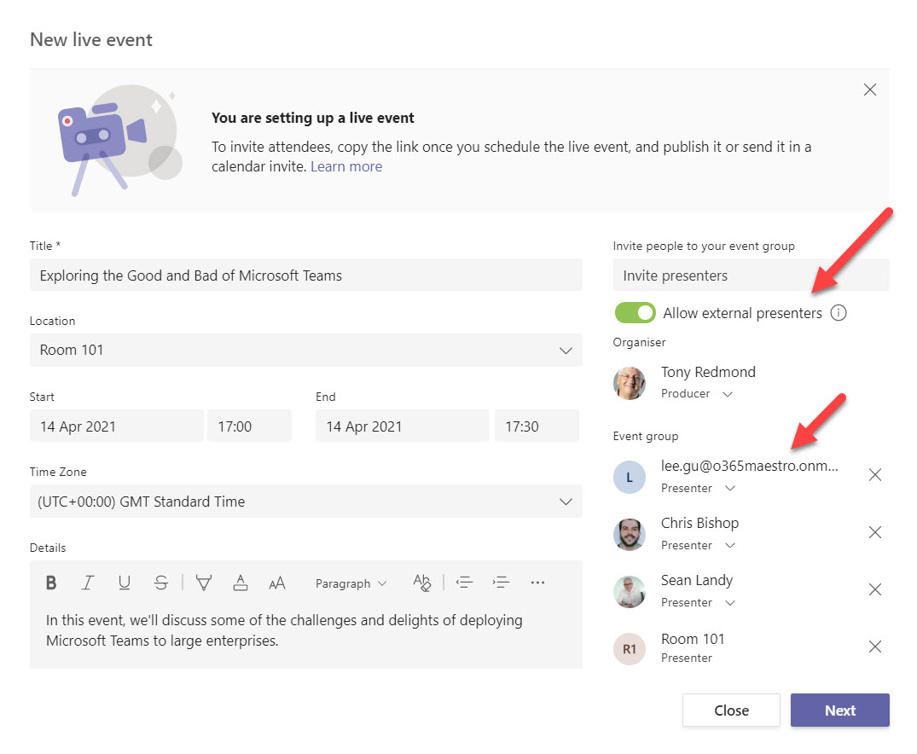Open the Location dropdown
This screenshot has height=754, width=917.
pyautogui.click(x=306, y=351)
